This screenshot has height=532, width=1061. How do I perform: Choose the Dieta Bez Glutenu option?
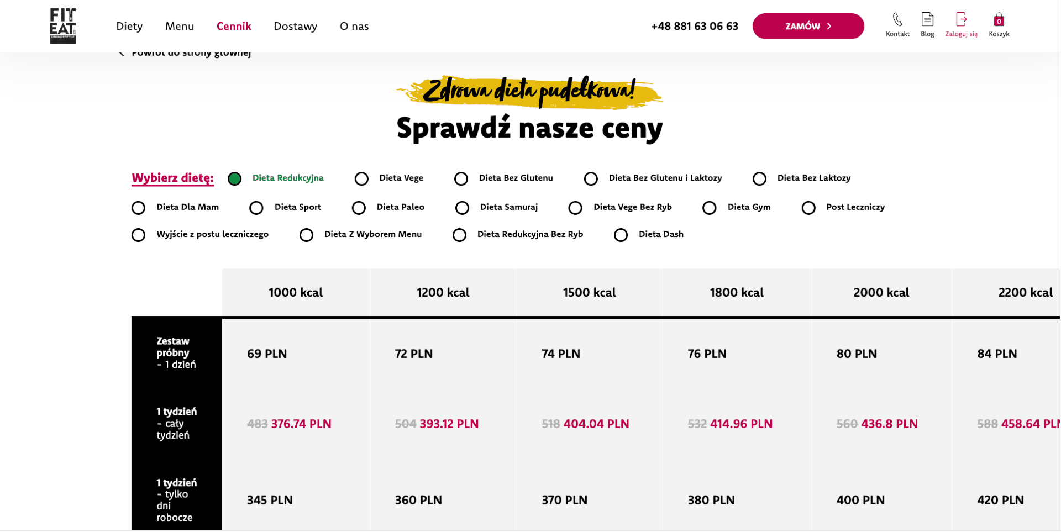pyautogui.click(x=461, y=179)
